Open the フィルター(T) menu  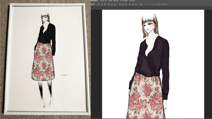coord(103,1)
